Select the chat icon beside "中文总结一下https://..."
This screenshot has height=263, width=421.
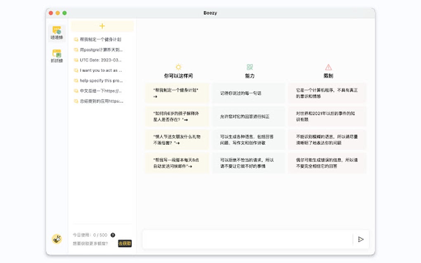pyautogui.click(x=76, y=91)
